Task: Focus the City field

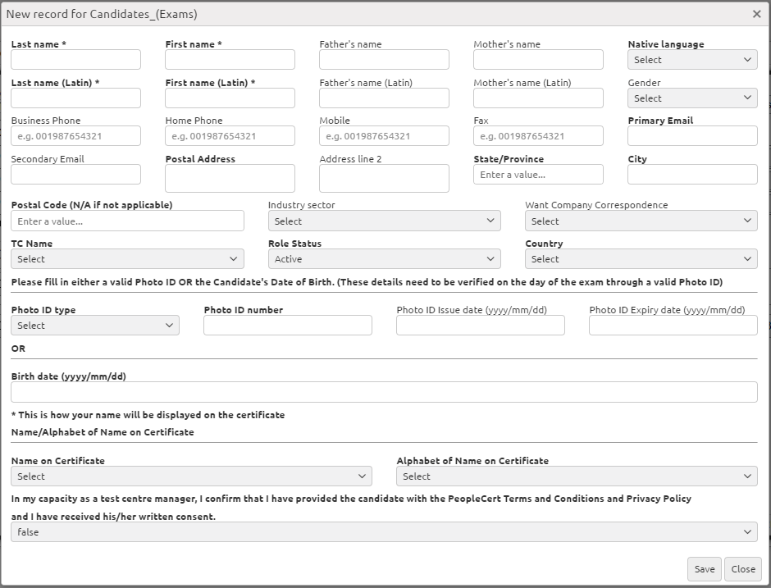Action: coord(692,174)
